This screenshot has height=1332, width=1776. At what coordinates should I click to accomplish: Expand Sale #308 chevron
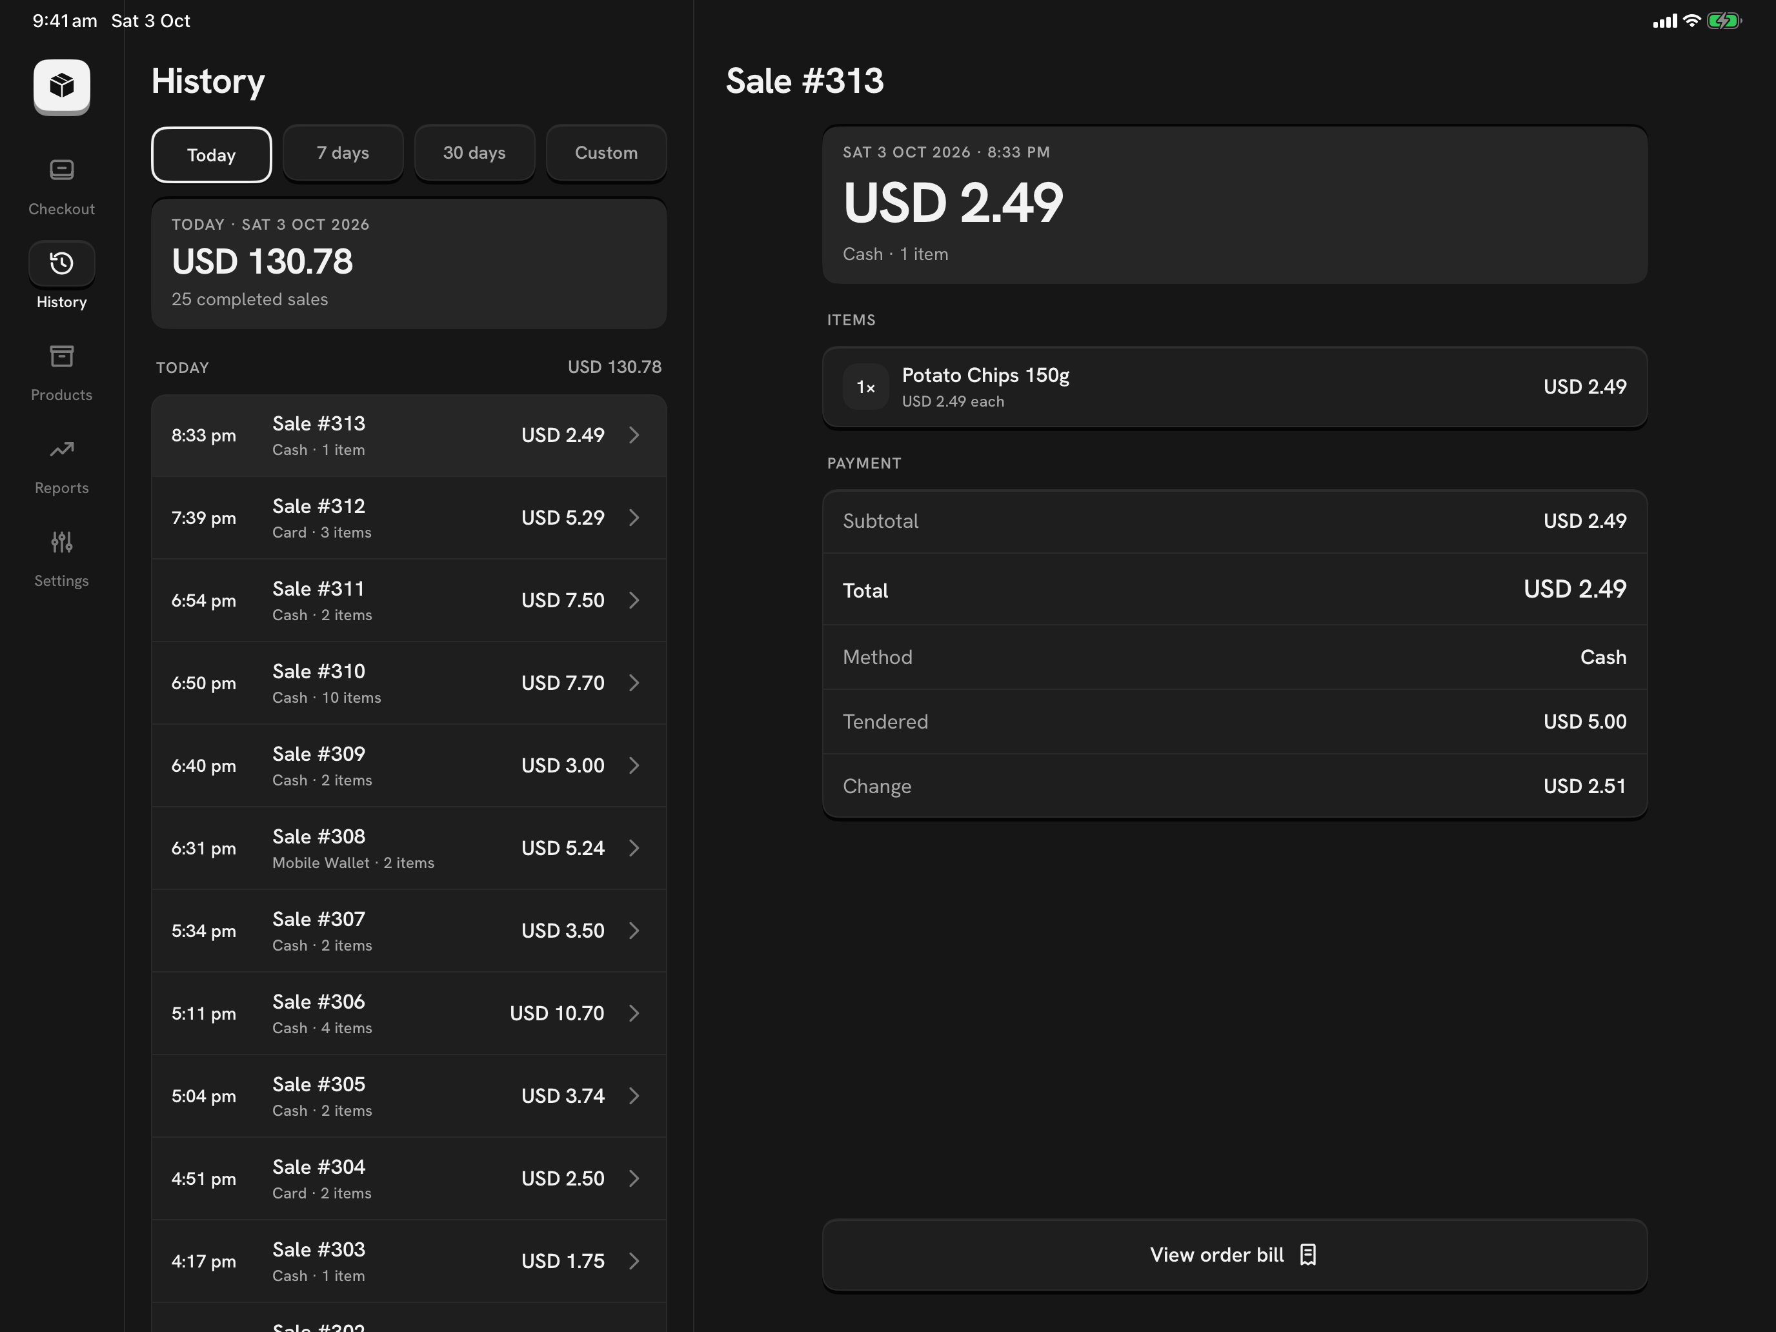[x=634, y=849]
